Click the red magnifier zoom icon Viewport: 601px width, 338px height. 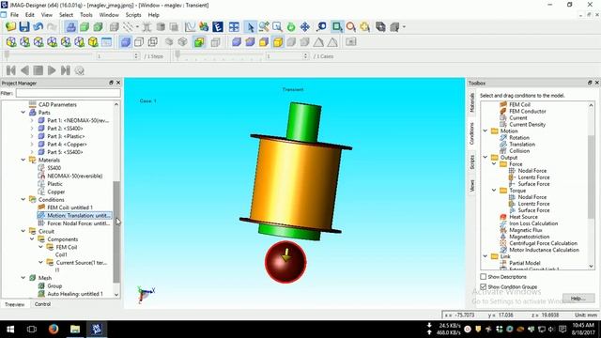350,27
